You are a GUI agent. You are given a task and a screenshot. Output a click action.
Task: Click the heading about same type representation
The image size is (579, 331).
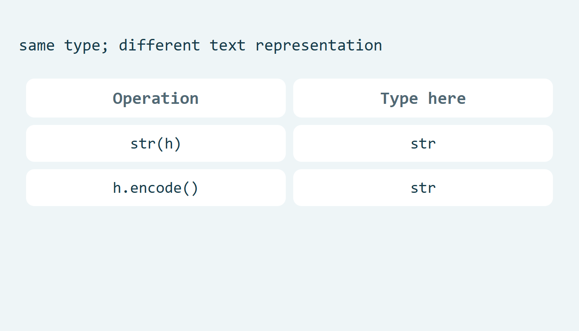201,45
